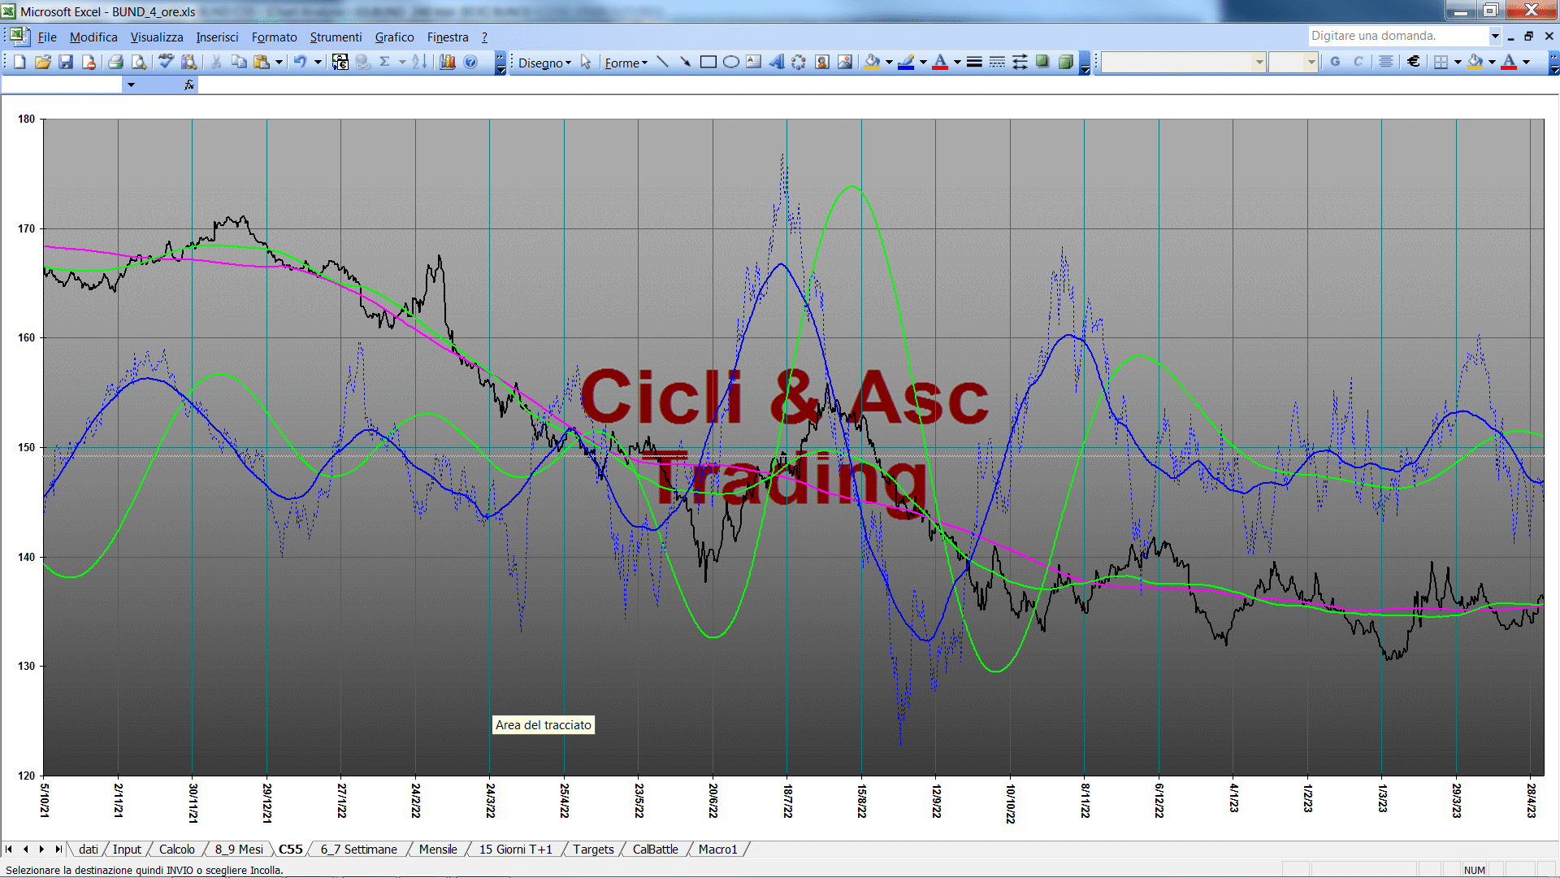1560x878 pixels.
Task: Toggle italic (C) formatting
Action: [1358, 62]
